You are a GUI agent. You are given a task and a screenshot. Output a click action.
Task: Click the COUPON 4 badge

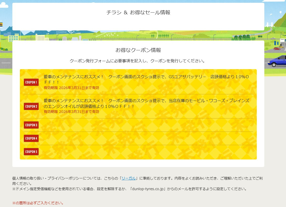tap(31, 138)
